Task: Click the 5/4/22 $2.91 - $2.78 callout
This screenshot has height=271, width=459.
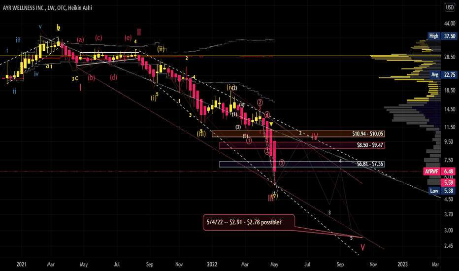Action: coord(249,222)
